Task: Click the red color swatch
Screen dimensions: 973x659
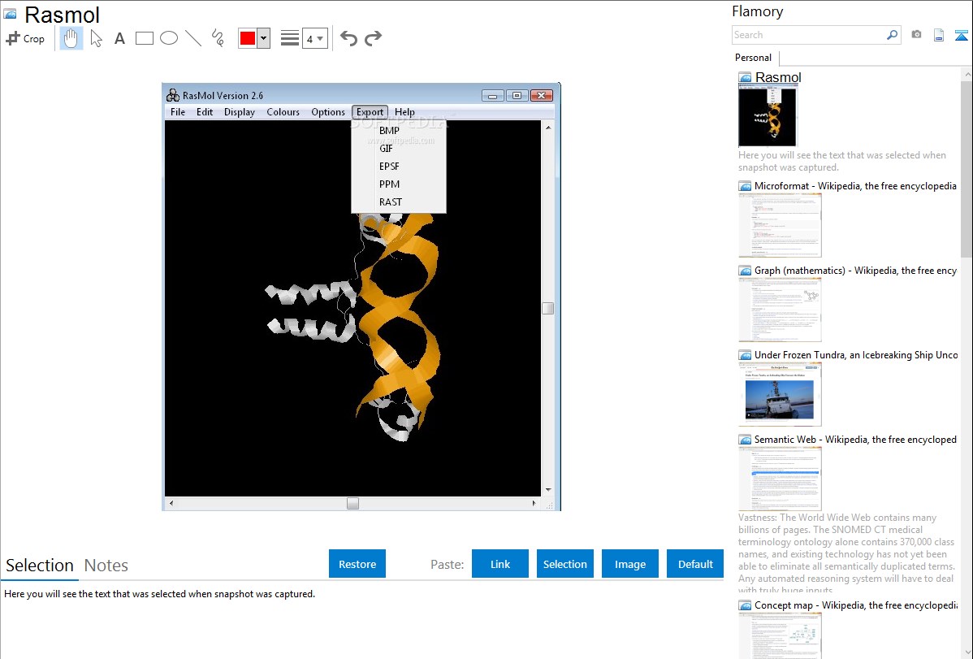Action: [x=248, y=38]
